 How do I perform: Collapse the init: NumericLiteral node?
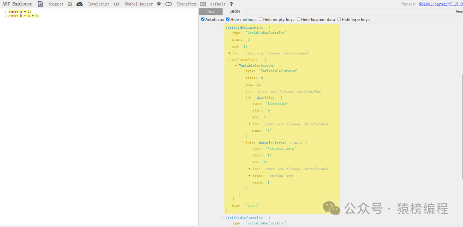(243, 143)
